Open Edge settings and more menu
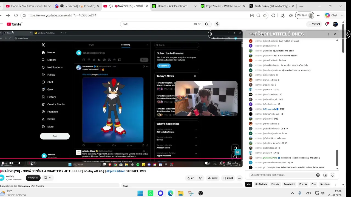Image resolution: width=351 pixels, height=197 pixels. [x=319, y=15]
